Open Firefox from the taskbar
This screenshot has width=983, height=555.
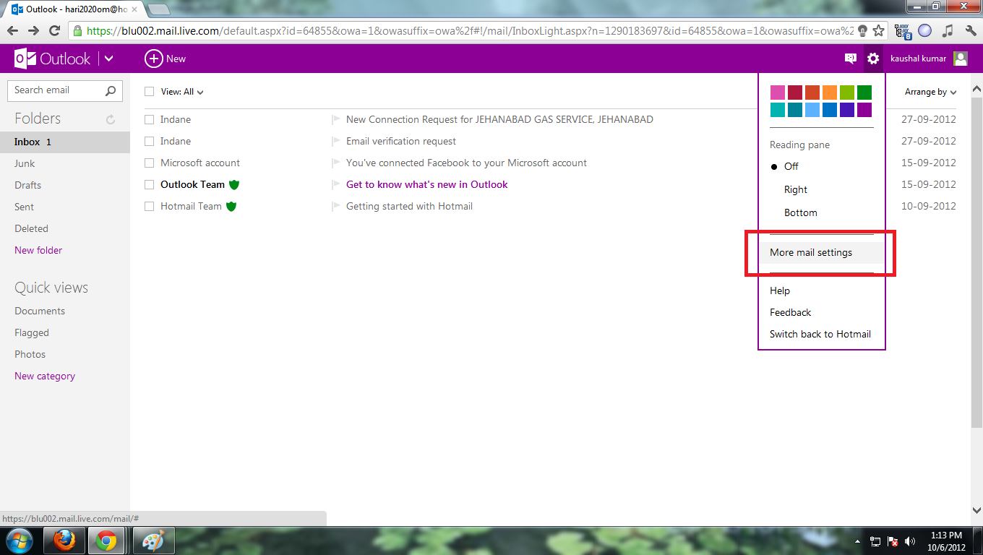(64, 541)
